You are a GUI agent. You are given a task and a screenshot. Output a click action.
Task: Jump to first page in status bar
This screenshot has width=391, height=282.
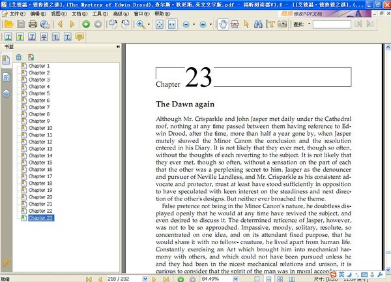[x=89, y=279]
